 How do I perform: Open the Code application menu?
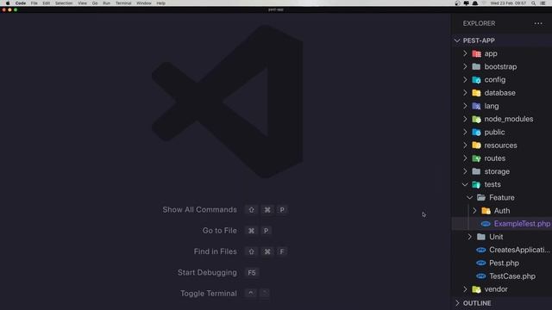point(21,3)
